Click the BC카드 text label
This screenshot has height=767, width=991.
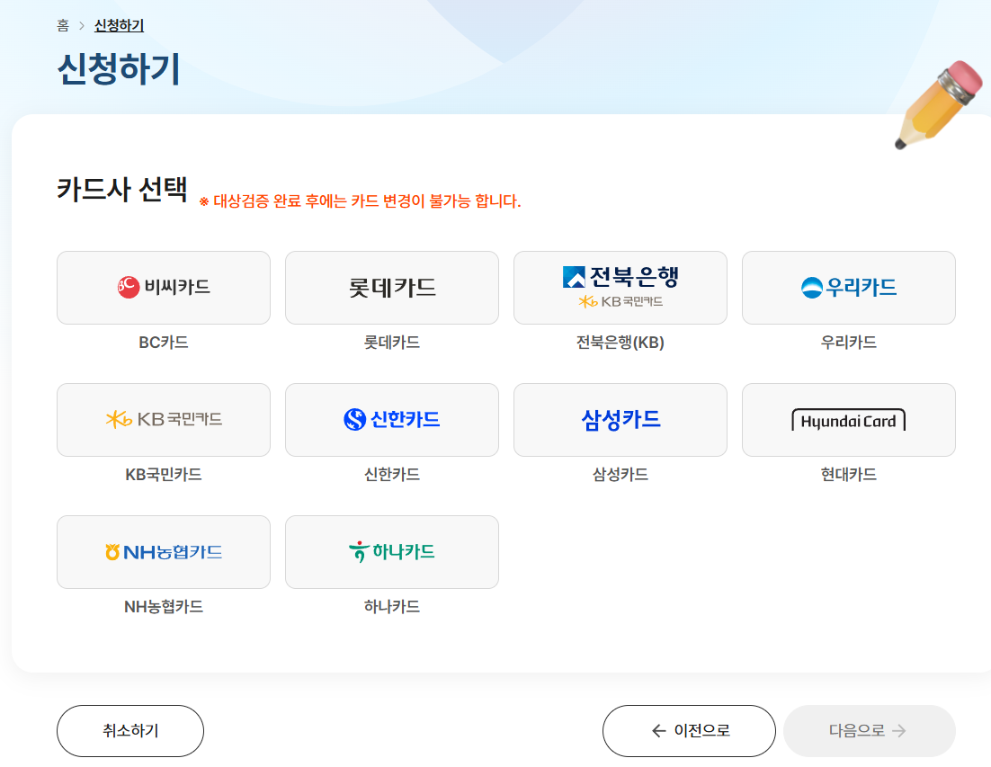(x=164, y=343)
